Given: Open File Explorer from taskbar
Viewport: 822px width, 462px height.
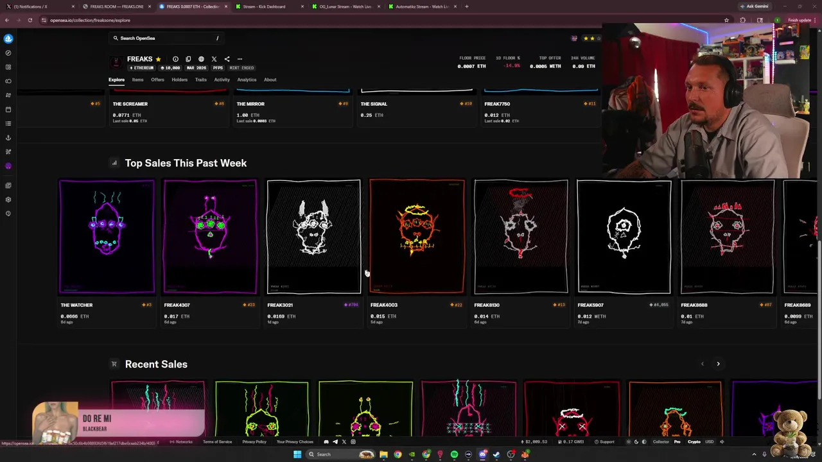Looking at the screenshot, I should (x=383, y=454).
